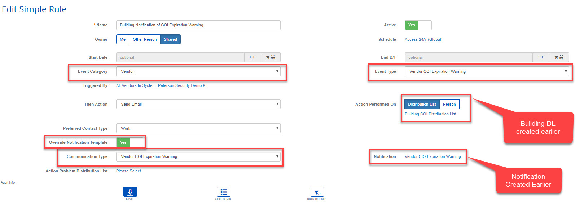The height and width of the screenshot is (212, 584).
Task: Click into the Name text field
Action: pos(198,25)
